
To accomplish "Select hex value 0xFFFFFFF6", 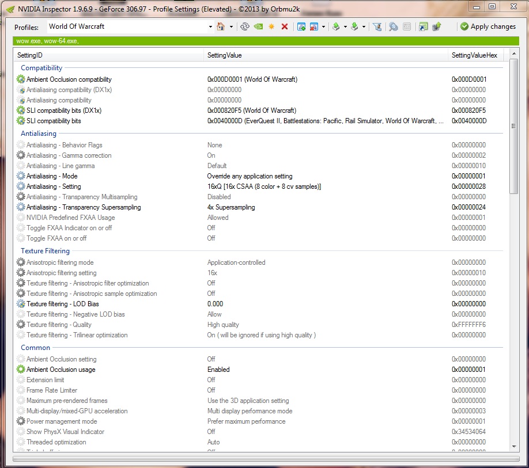I will [468, 325].
